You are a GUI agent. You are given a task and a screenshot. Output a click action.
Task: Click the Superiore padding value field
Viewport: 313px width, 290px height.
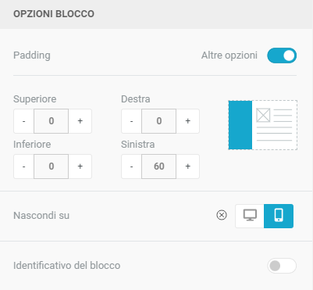pyautogui.click(x=52, y=121)
